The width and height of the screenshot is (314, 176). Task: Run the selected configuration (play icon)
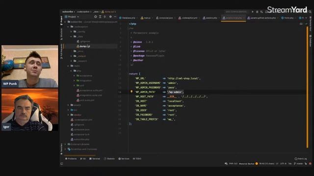[x=253, y=12]
